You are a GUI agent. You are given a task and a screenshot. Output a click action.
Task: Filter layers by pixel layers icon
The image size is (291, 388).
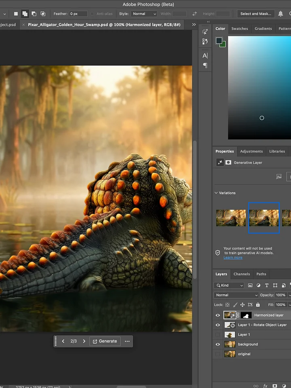(250, 285)
